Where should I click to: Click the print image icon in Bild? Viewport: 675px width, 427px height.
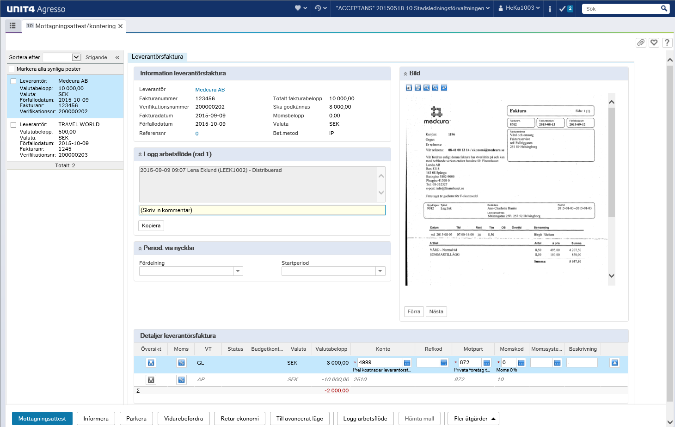[x=417, y=88]
